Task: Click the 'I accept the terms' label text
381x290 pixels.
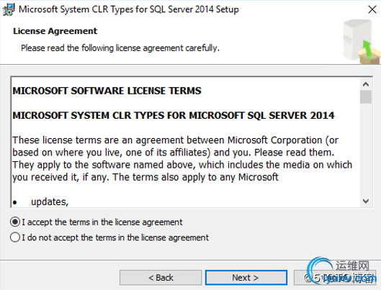Action: coord(102,222)
